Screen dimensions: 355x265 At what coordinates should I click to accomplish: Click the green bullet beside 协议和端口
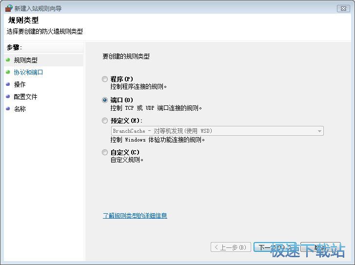[8, 72]
